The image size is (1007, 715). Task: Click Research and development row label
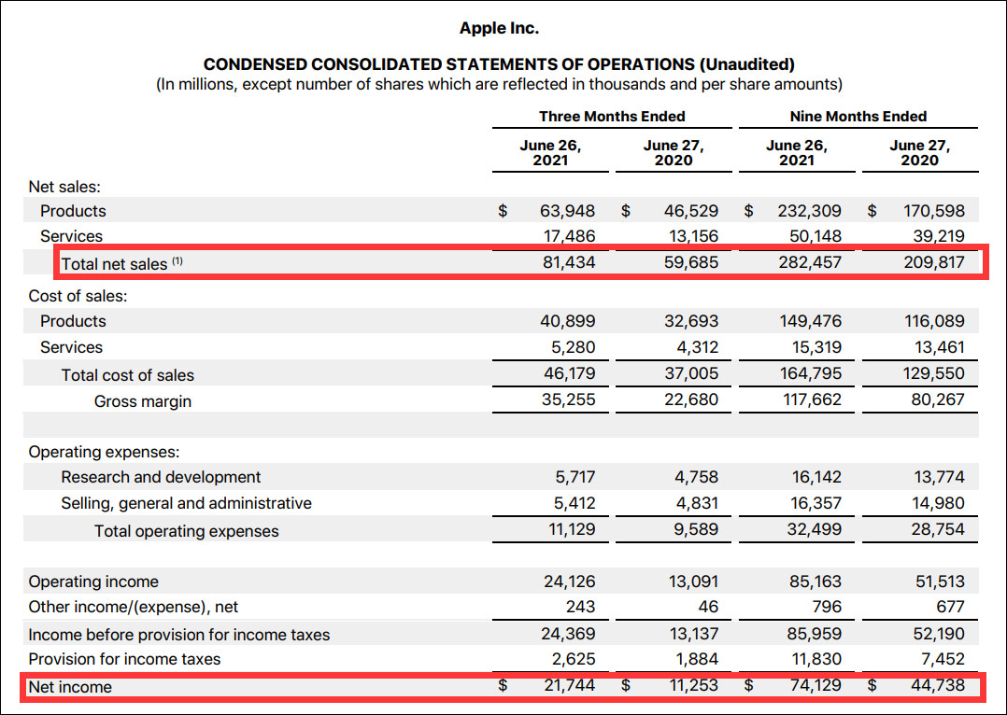click(161, 477)
